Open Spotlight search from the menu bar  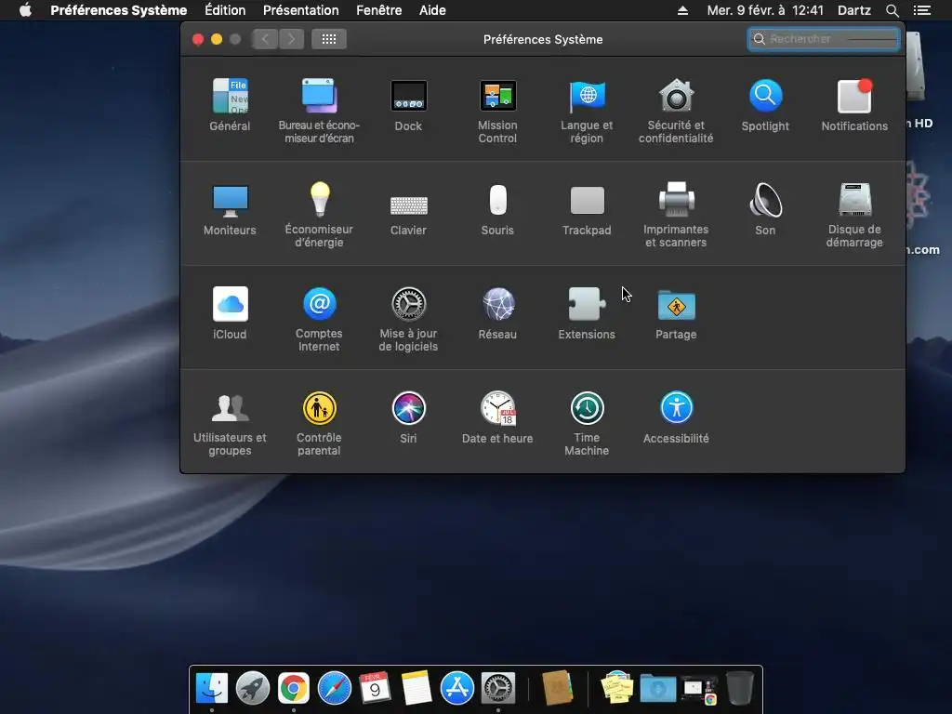pyautogui.click(x=892, y=10)
